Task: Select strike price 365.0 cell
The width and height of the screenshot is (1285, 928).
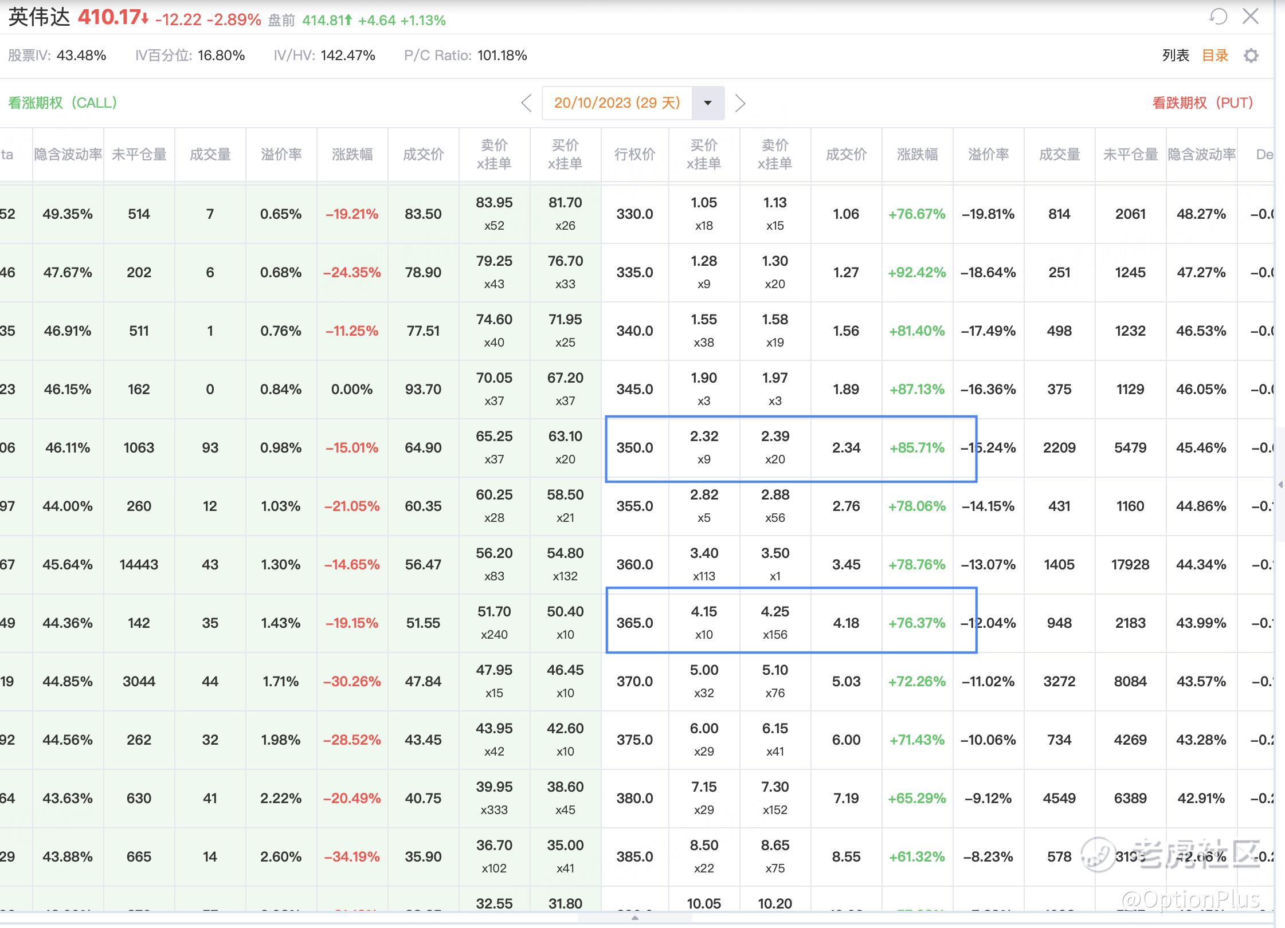Action: pyautogui.click(x=634, y=623)
